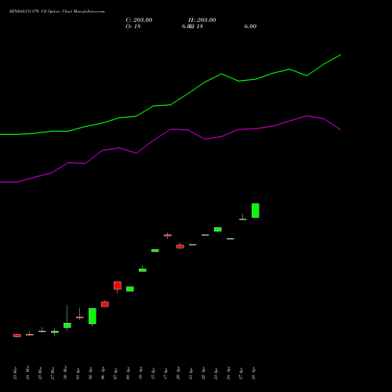Click the green candle on 15 Apr
The height and width of the screenshot is (392, 392).
click(155, 250)
